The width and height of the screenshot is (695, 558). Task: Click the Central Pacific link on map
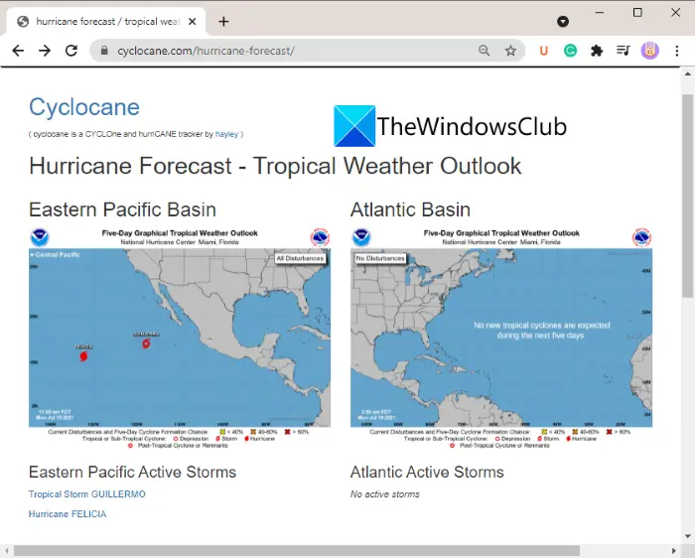[55, 255]
